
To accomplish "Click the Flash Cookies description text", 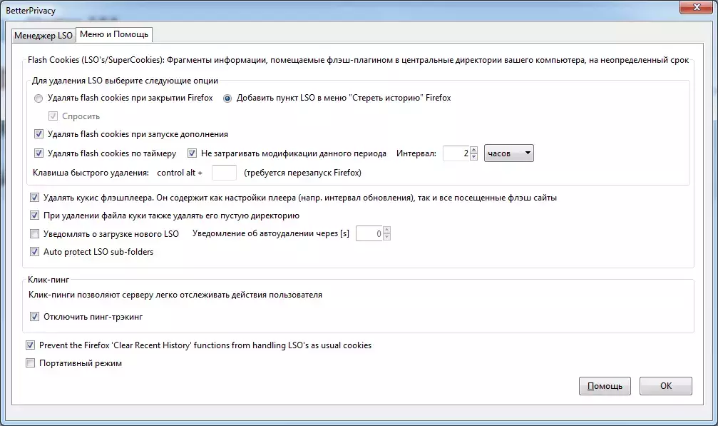I will [x=358, y=60].
